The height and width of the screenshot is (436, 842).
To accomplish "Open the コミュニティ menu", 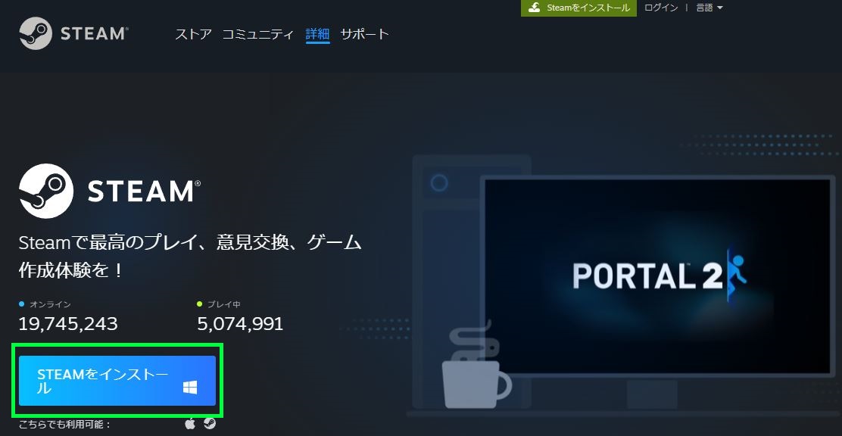I will 258,34.
